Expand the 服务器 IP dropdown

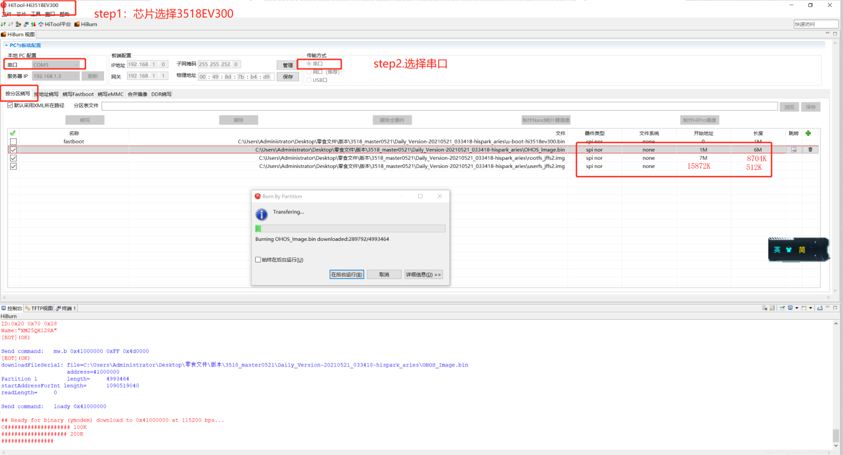click(77, 76)
